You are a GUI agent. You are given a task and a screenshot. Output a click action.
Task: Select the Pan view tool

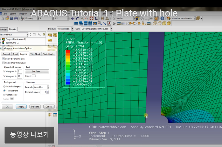coord(72,18)
